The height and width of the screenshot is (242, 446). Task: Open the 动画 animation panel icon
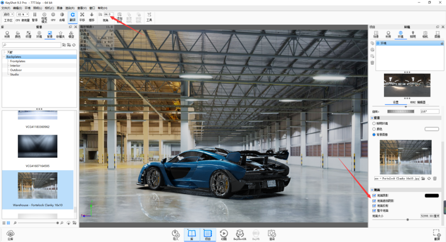click(224, 235)
